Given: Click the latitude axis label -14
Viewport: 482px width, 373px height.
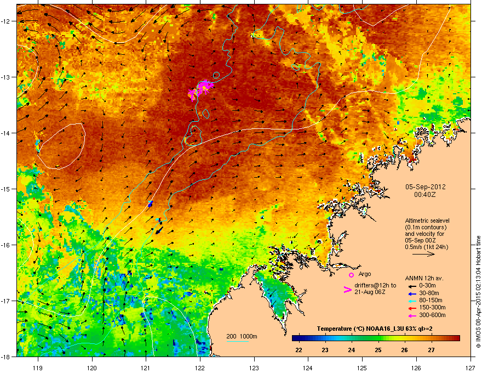Looking at the screenshot, I should click(x=5, y=133).
